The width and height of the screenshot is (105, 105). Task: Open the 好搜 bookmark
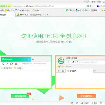tap(18, 10)
